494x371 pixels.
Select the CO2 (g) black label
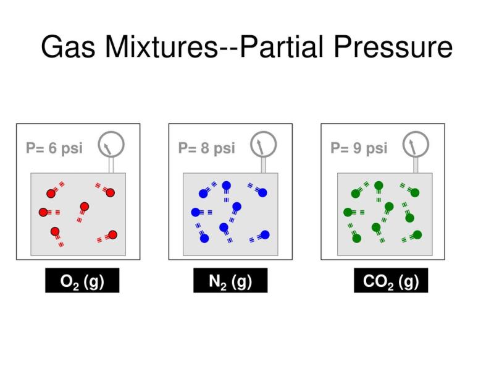391,281
